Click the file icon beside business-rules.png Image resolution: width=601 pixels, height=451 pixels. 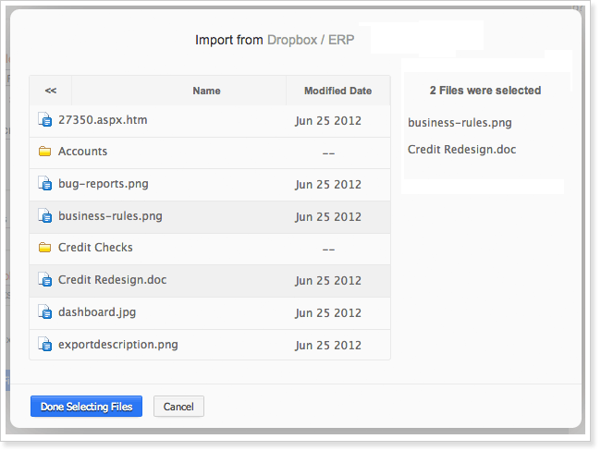pyautogui.click(x=45, y=215)
